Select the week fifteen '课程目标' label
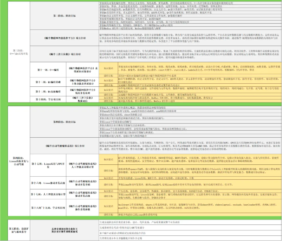Screen dimensions: 282x242 tap(109, 171)
